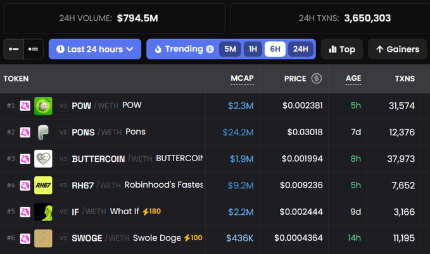
Task: Switch to detailed two-line list view
Action: point(34,49)
